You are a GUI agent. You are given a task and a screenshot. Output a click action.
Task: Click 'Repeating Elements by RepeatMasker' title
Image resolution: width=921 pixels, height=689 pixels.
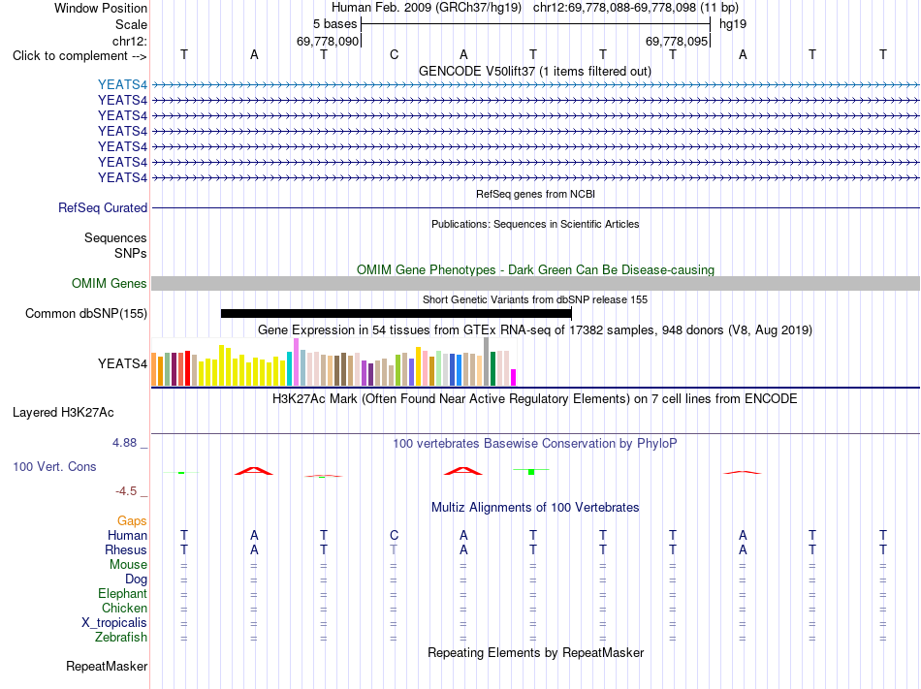click(536, 653)
